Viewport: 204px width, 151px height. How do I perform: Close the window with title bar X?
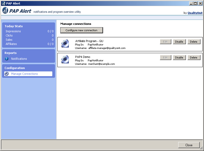click(x=200, y=3)
